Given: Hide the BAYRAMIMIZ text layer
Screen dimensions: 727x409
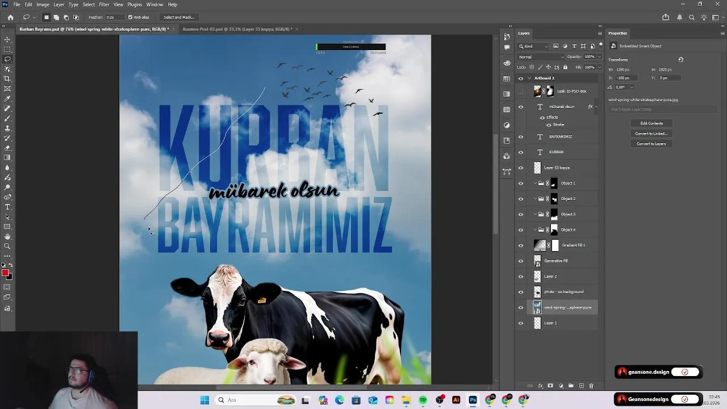Looking at the screenshot, I should pyautogui.click(x=521, y=137).
